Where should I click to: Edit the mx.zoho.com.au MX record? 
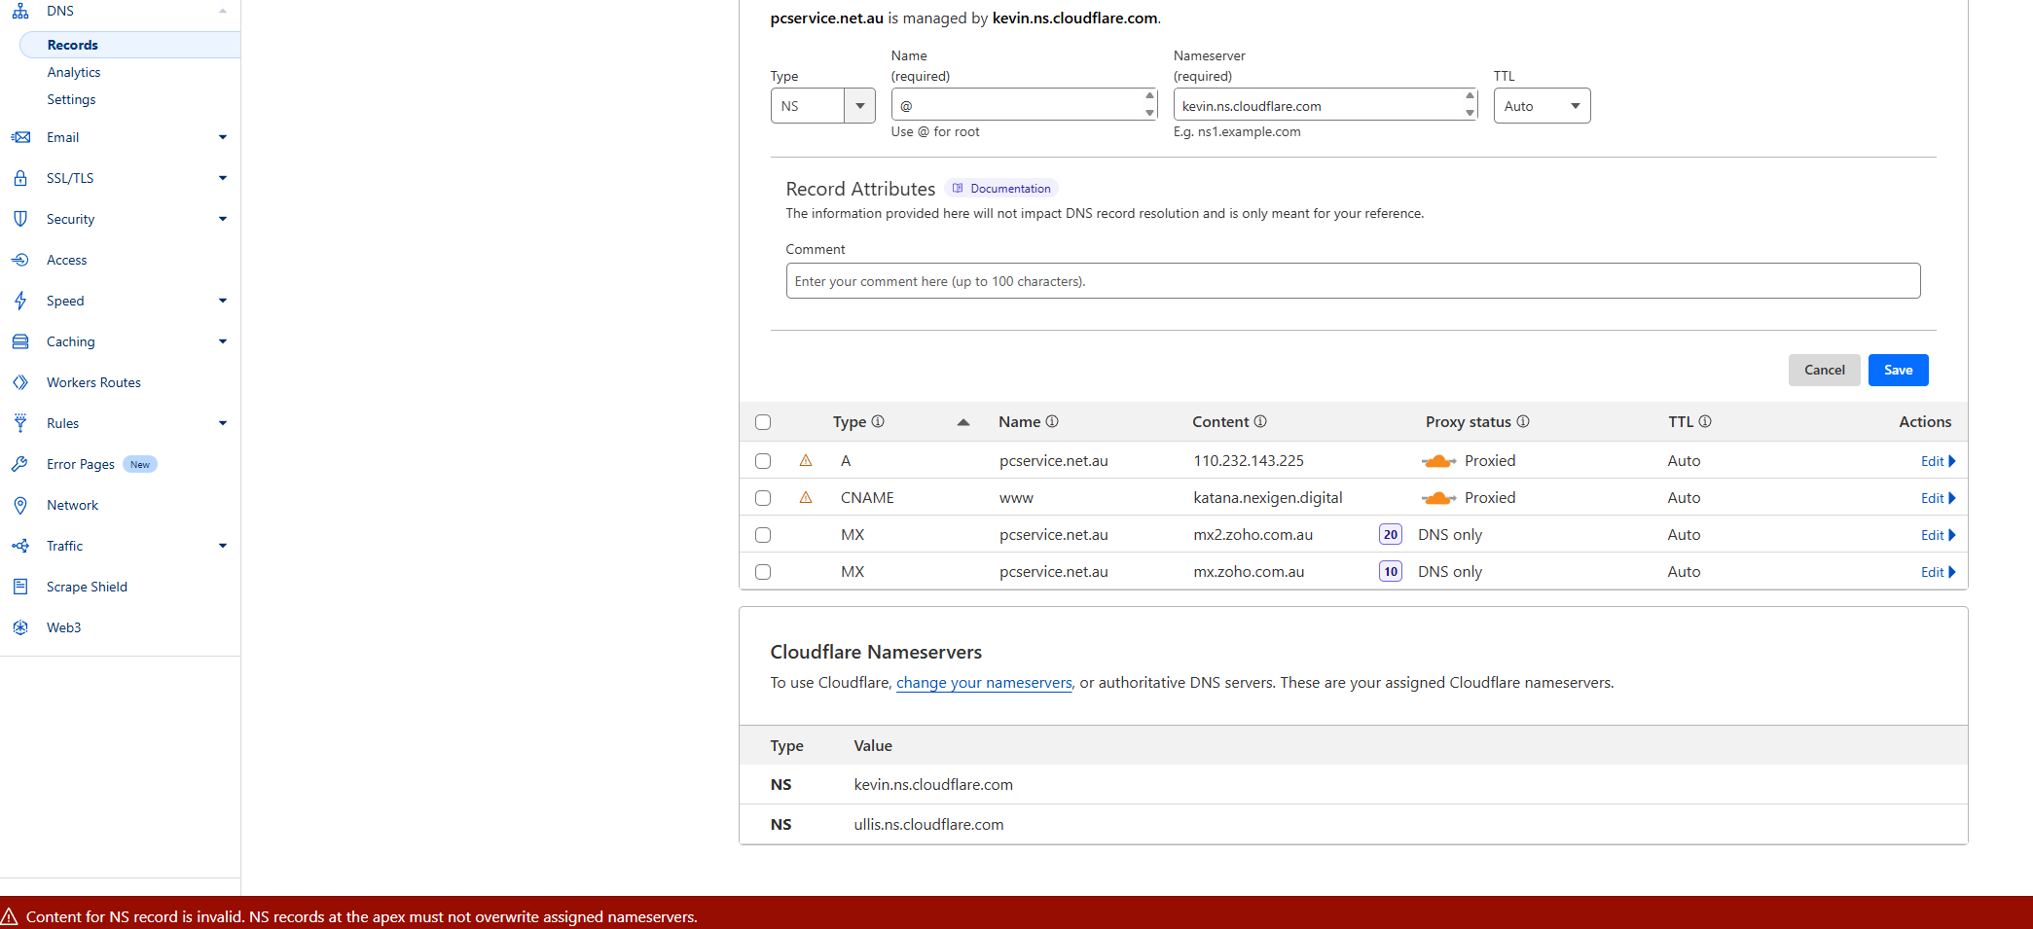(1938, 572)
